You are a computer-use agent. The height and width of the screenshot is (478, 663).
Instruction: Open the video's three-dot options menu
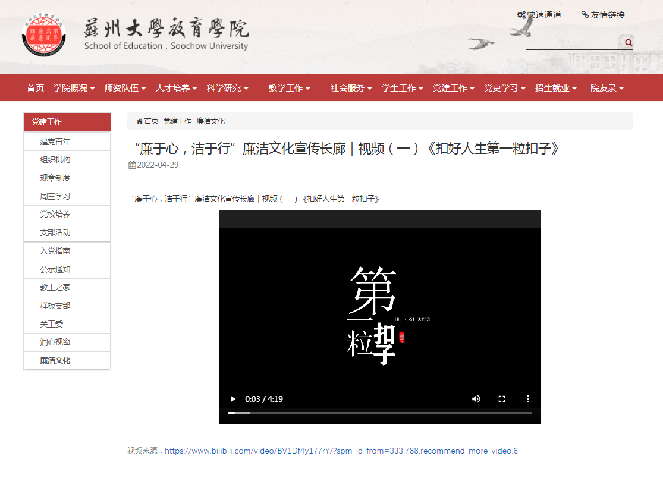tap(527, 399)
